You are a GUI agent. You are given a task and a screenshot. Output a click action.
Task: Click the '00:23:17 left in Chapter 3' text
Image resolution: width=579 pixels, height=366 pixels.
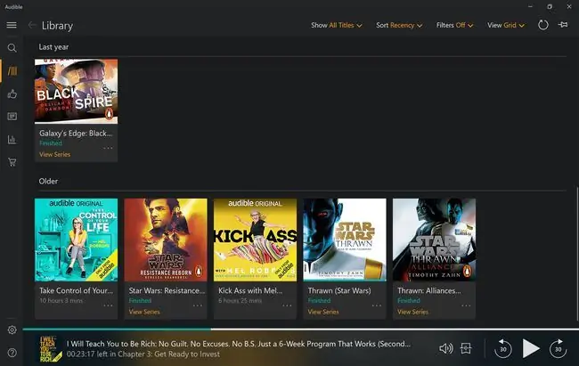[143, 354]
